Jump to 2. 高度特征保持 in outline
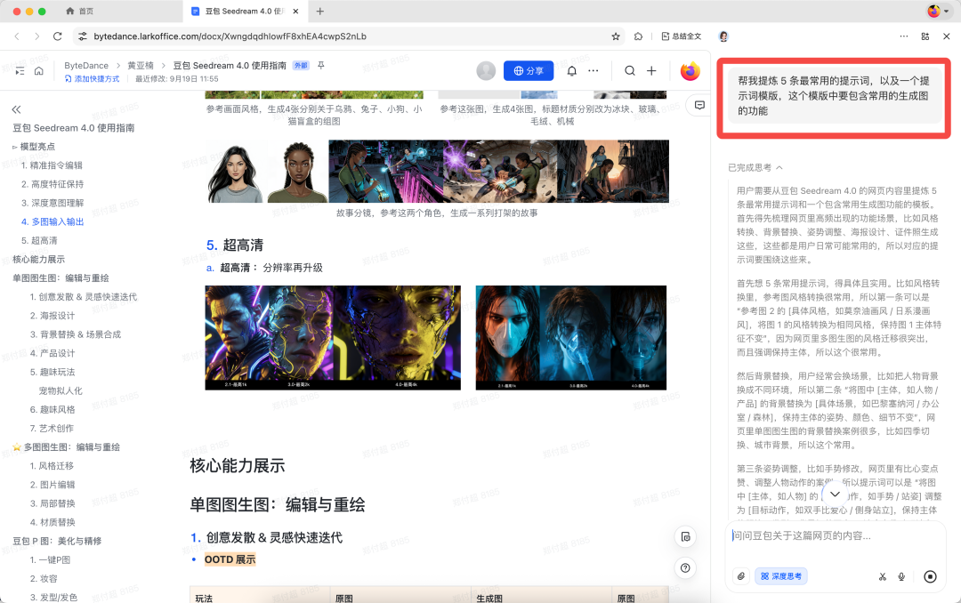The image size is (961, 603). coord(52,184)
